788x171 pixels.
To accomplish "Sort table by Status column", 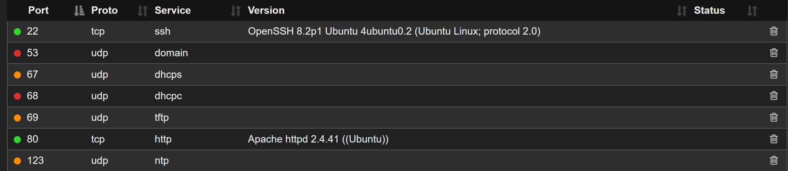I will tap(752, 11).
